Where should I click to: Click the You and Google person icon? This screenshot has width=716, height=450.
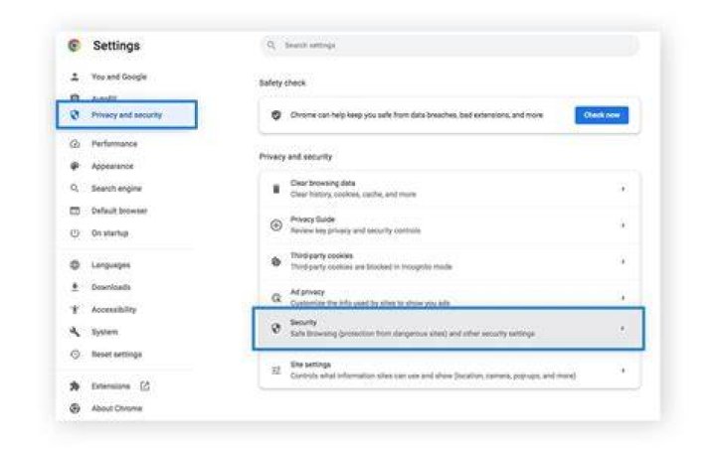point(75,76)
